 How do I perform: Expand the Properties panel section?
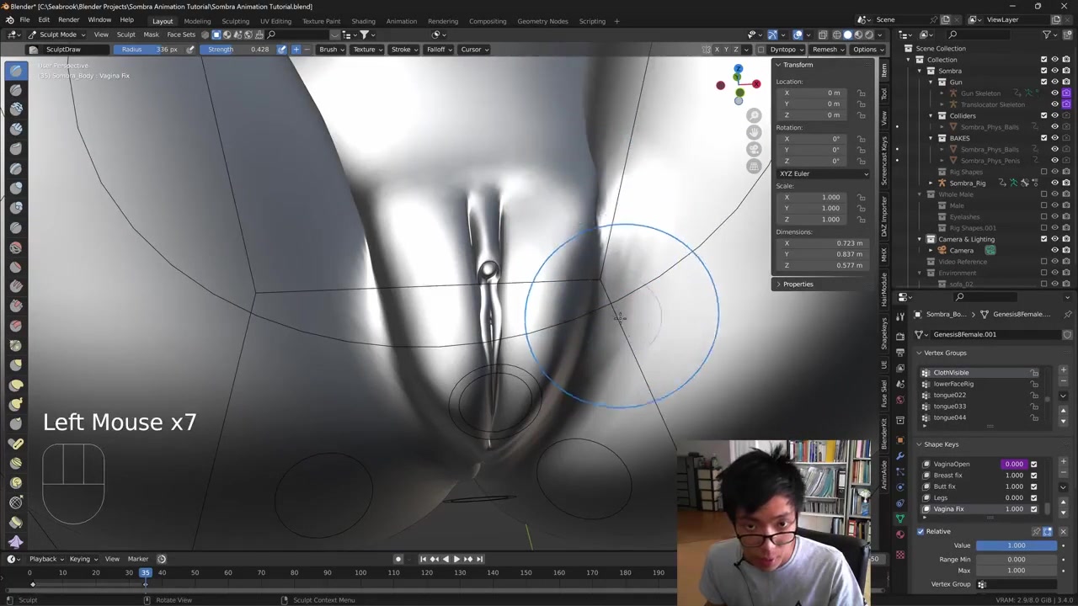tap(798, 284)
